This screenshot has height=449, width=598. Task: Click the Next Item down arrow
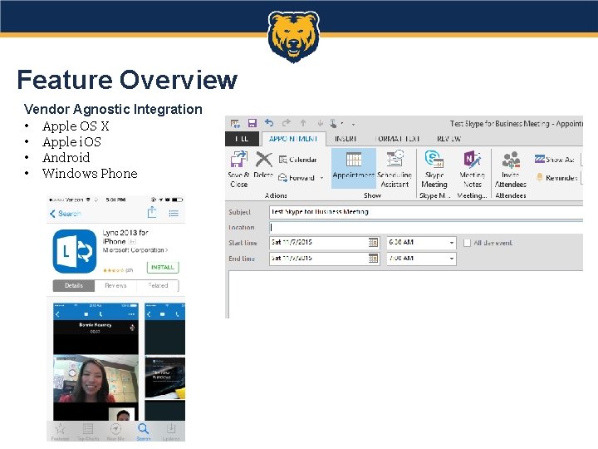[x=320, y=123]
